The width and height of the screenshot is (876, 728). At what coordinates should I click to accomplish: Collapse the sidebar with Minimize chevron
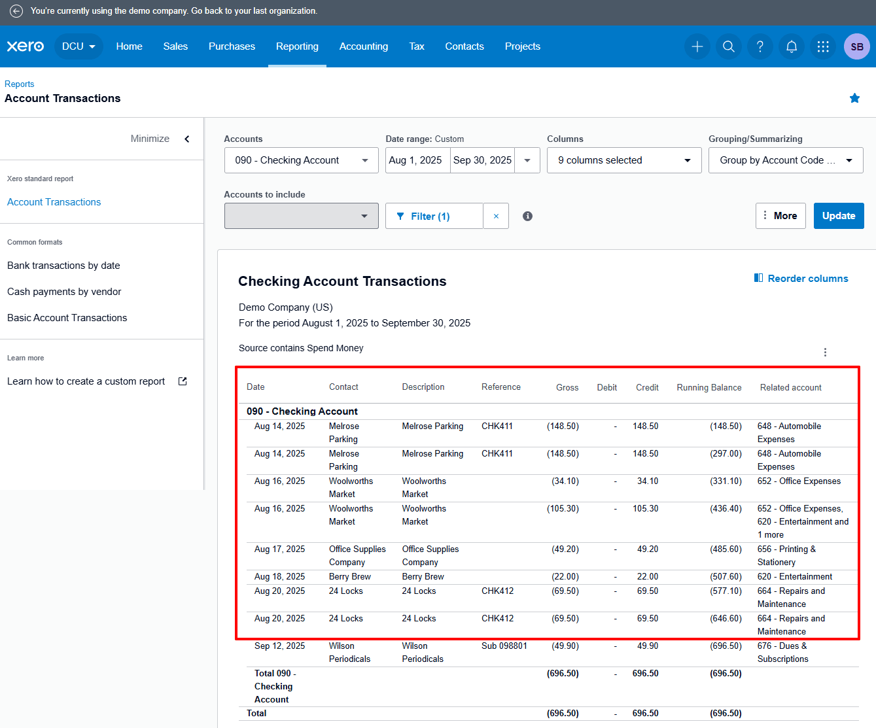[187, 139]
